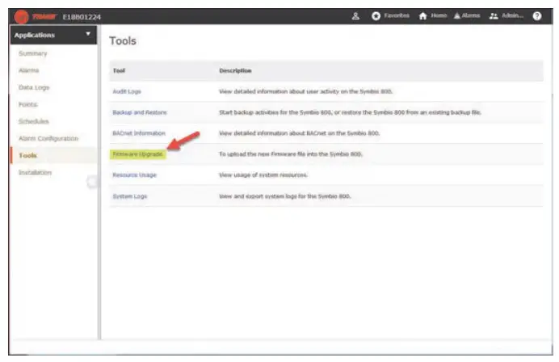Open the System Logs link
559x362 pixels.
130,196
